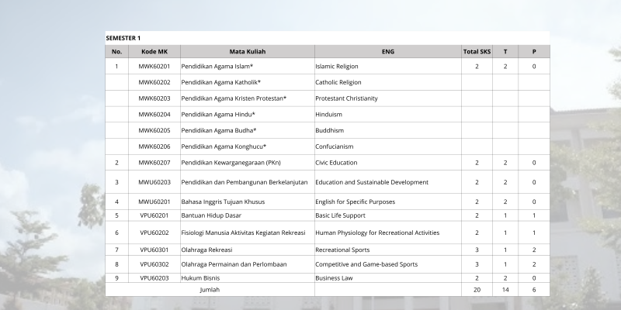621x310 pixels.
Task: Click the 'Total SKS' column header
Action: 477,51
